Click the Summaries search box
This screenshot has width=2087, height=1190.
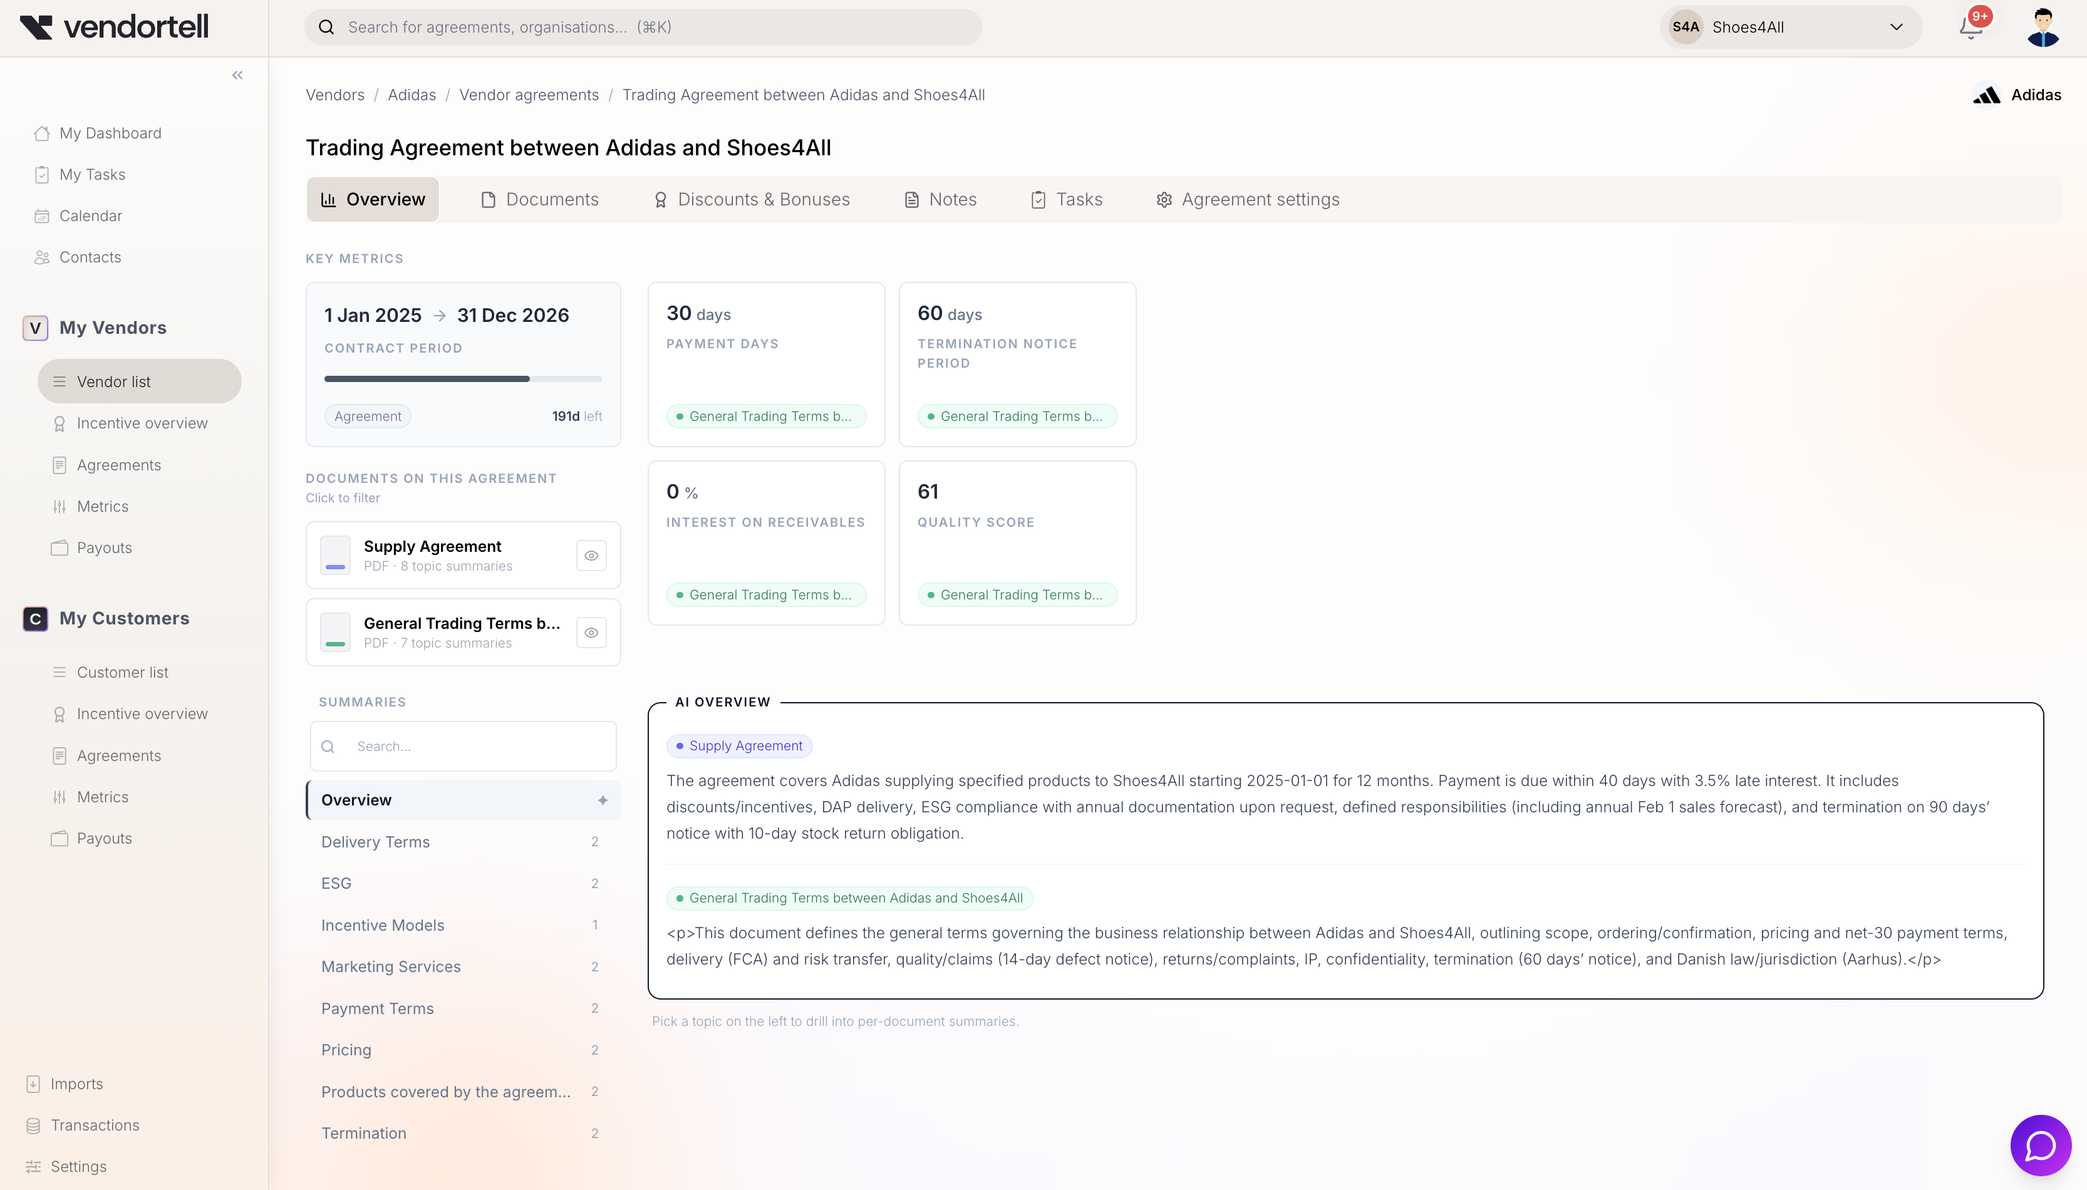pyautogui.click(x=463, y=746)
